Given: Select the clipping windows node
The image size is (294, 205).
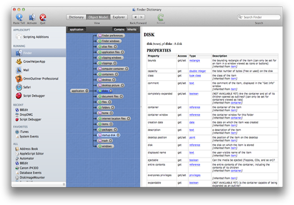Looking at the screenshot, I should (x=110, y=58).
